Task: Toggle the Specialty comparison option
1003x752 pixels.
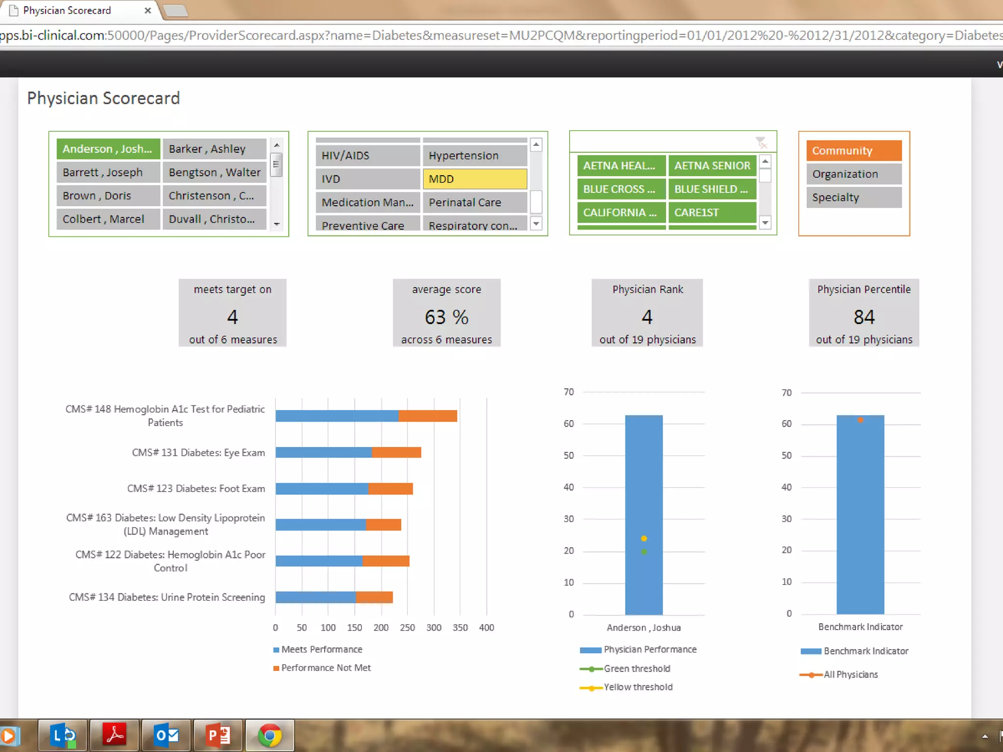Action: click(854, 197)
